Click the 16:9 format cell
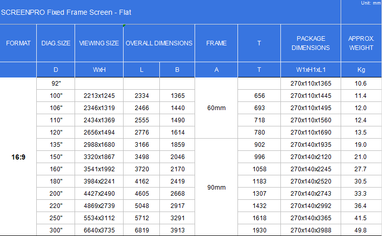The image size is (382, 236). 18,157
